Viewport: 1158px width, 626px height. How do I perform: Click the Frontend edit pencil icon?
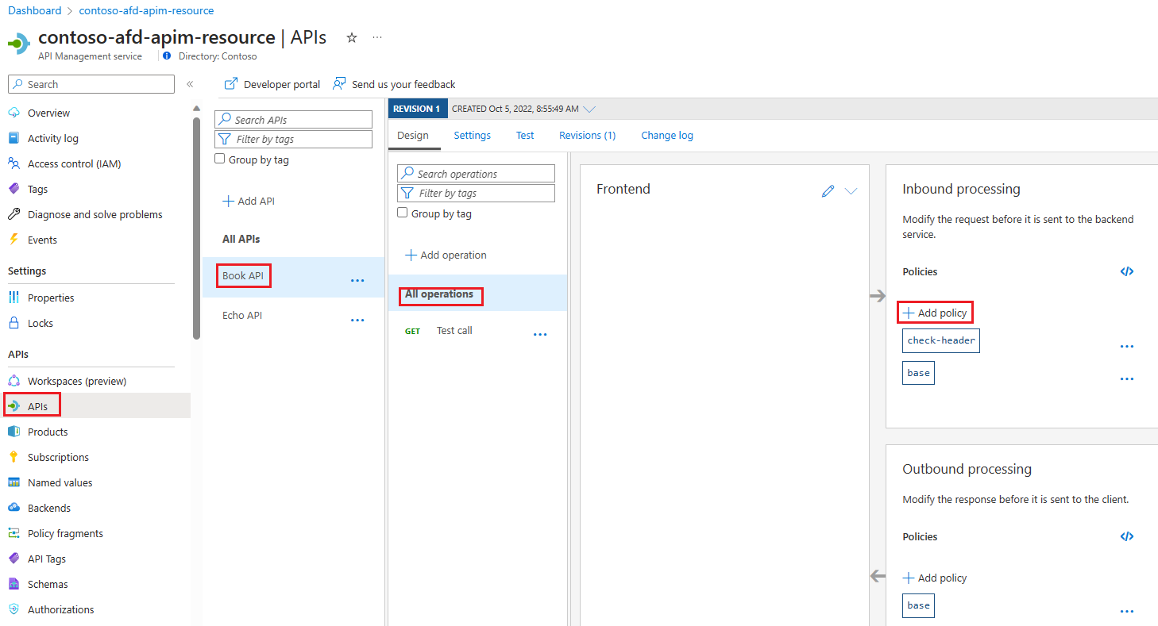[x=828, y=190]
